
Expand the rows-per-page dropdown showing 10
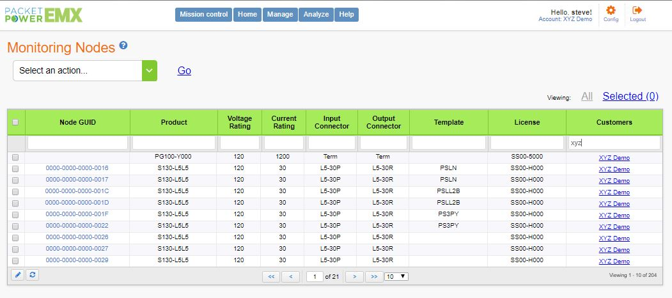click(x=396, y=277)
